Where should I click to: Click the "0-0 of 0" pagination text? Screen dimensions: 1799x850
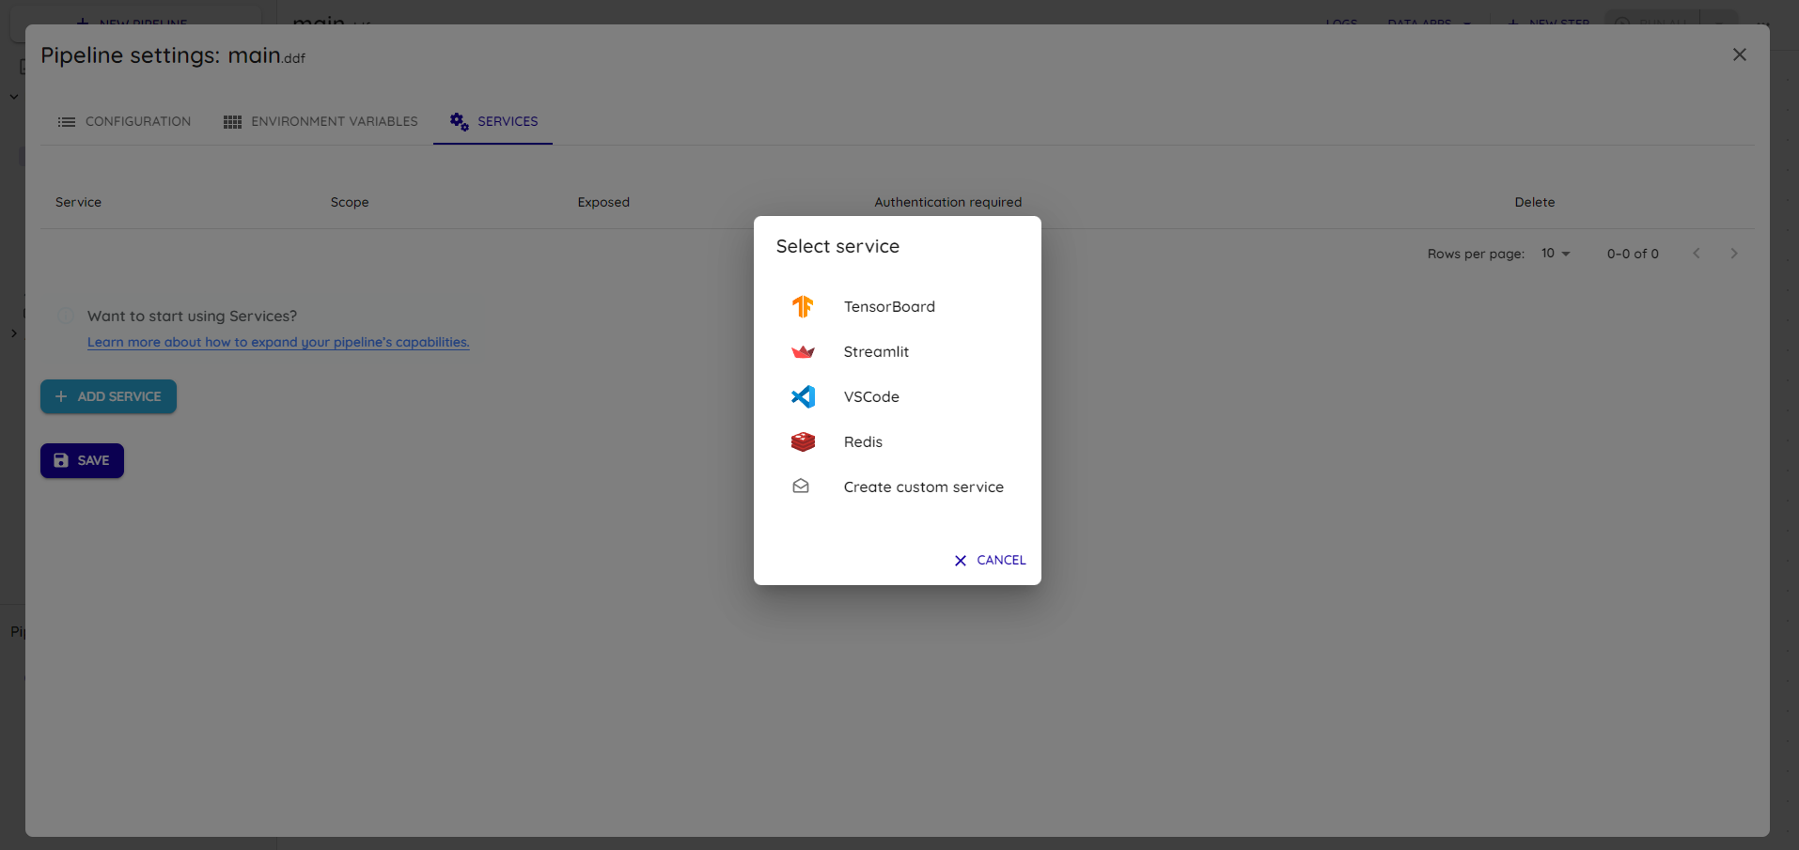point(1633,254)
